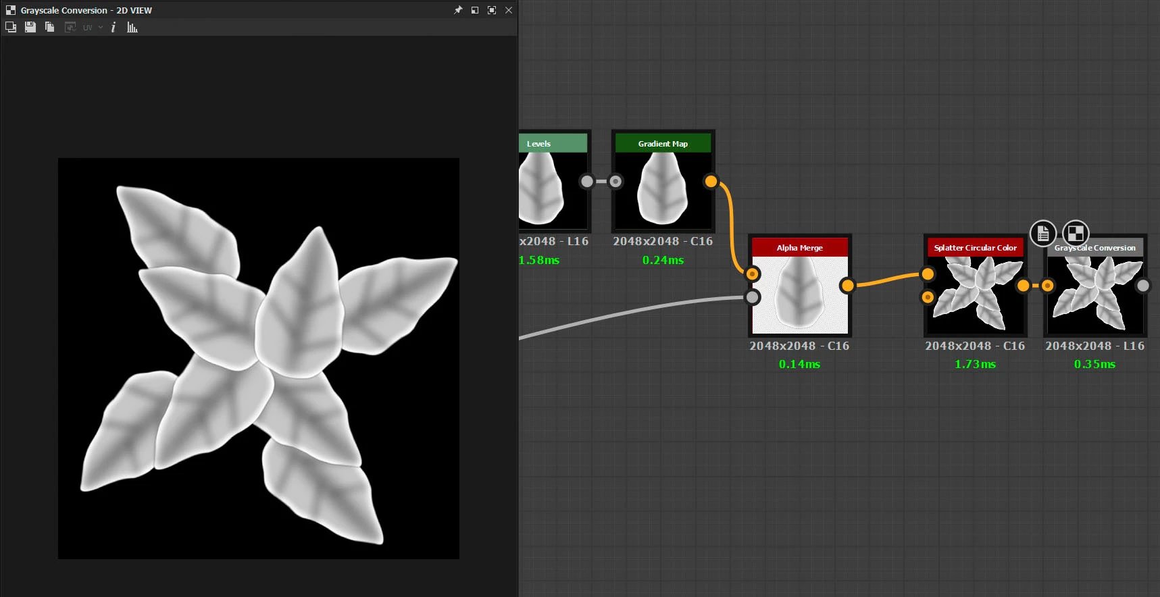Maximize the 2D view panel

coord(492,10)
